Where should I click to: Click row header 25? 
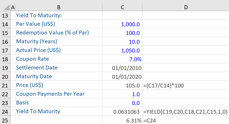tap(5, 120)
